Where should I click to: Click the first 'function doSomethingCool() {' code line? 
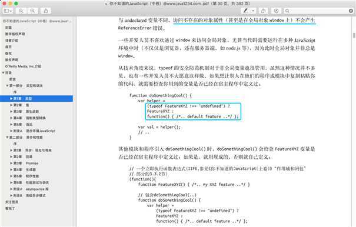[x=161, y=95]
